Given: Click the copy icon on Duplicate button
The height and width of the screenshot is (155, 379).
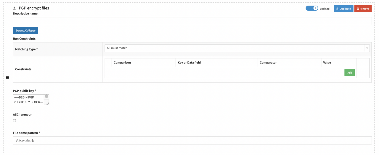Looking at the screenshot, I should [x=338, y=9].
